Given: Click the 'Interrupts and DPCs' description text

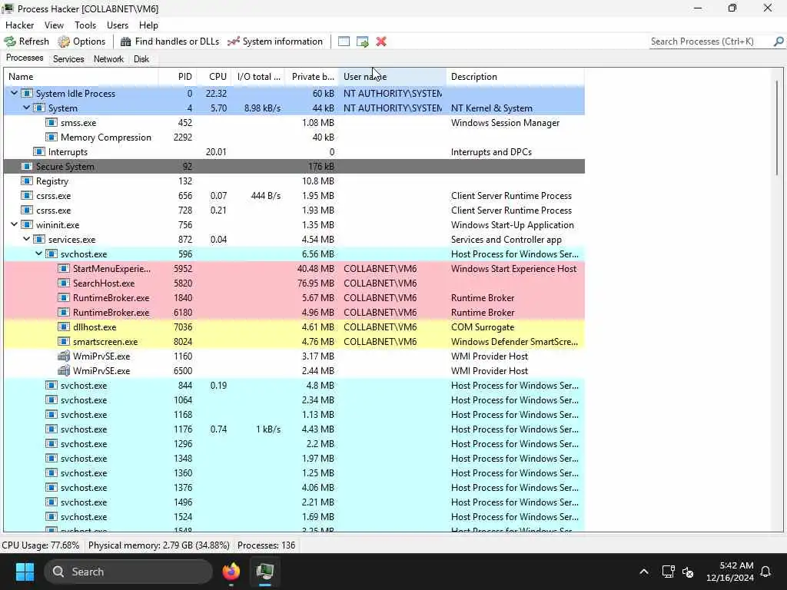Looking at the screenshot, I should coord(491,151).
